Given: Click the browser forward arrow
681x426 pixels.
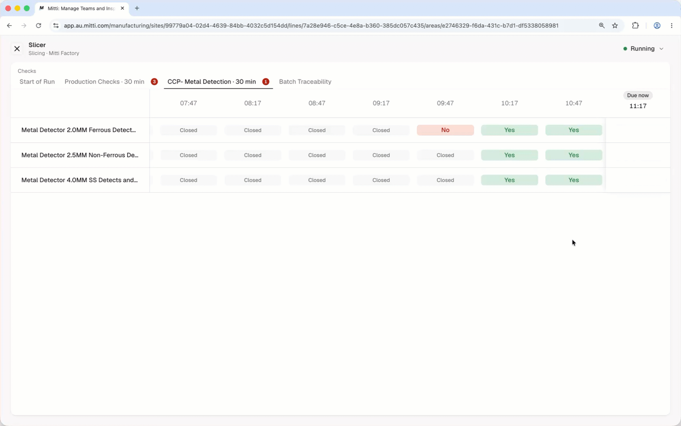Looking at the screenshot, I should point(24,26).
